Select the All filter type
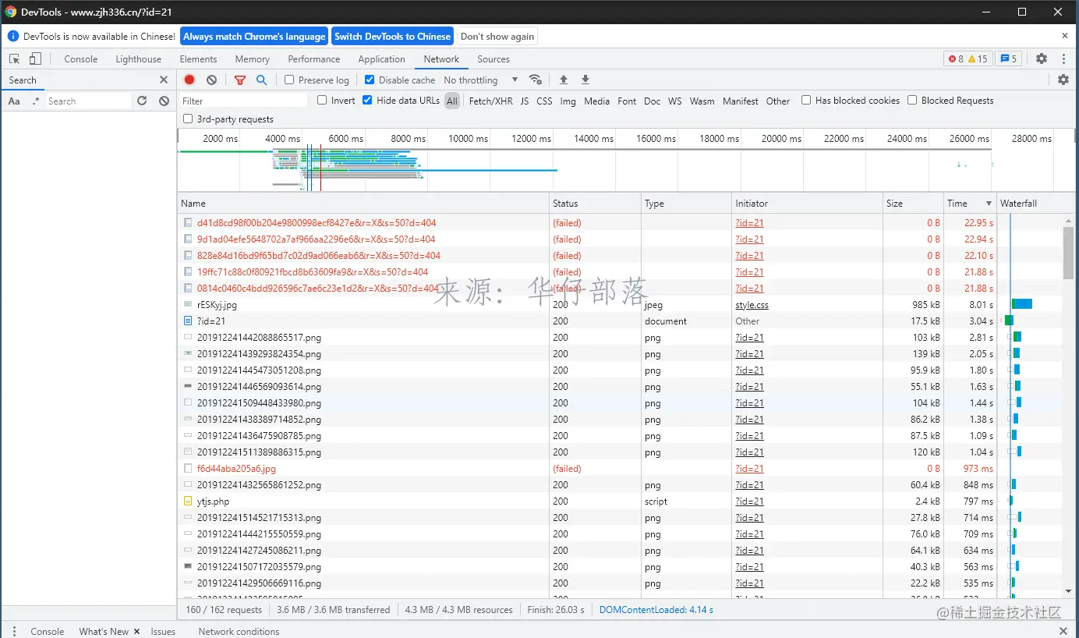This screenshot has width=1079, height=638. click(452, 101)
